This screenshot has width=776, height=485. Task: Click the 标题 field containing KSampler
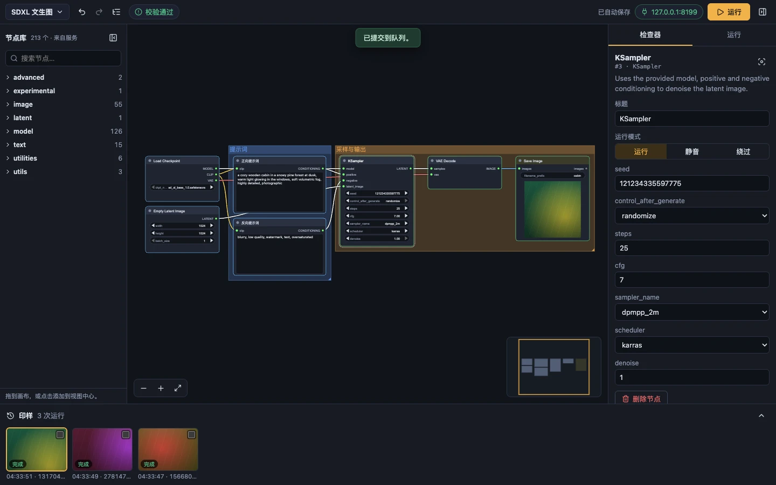point(692,119)
